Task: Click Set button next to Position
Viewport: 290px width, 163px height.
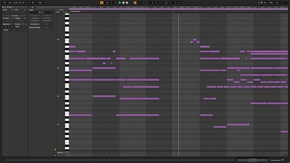Action: (x=13, y=18)
